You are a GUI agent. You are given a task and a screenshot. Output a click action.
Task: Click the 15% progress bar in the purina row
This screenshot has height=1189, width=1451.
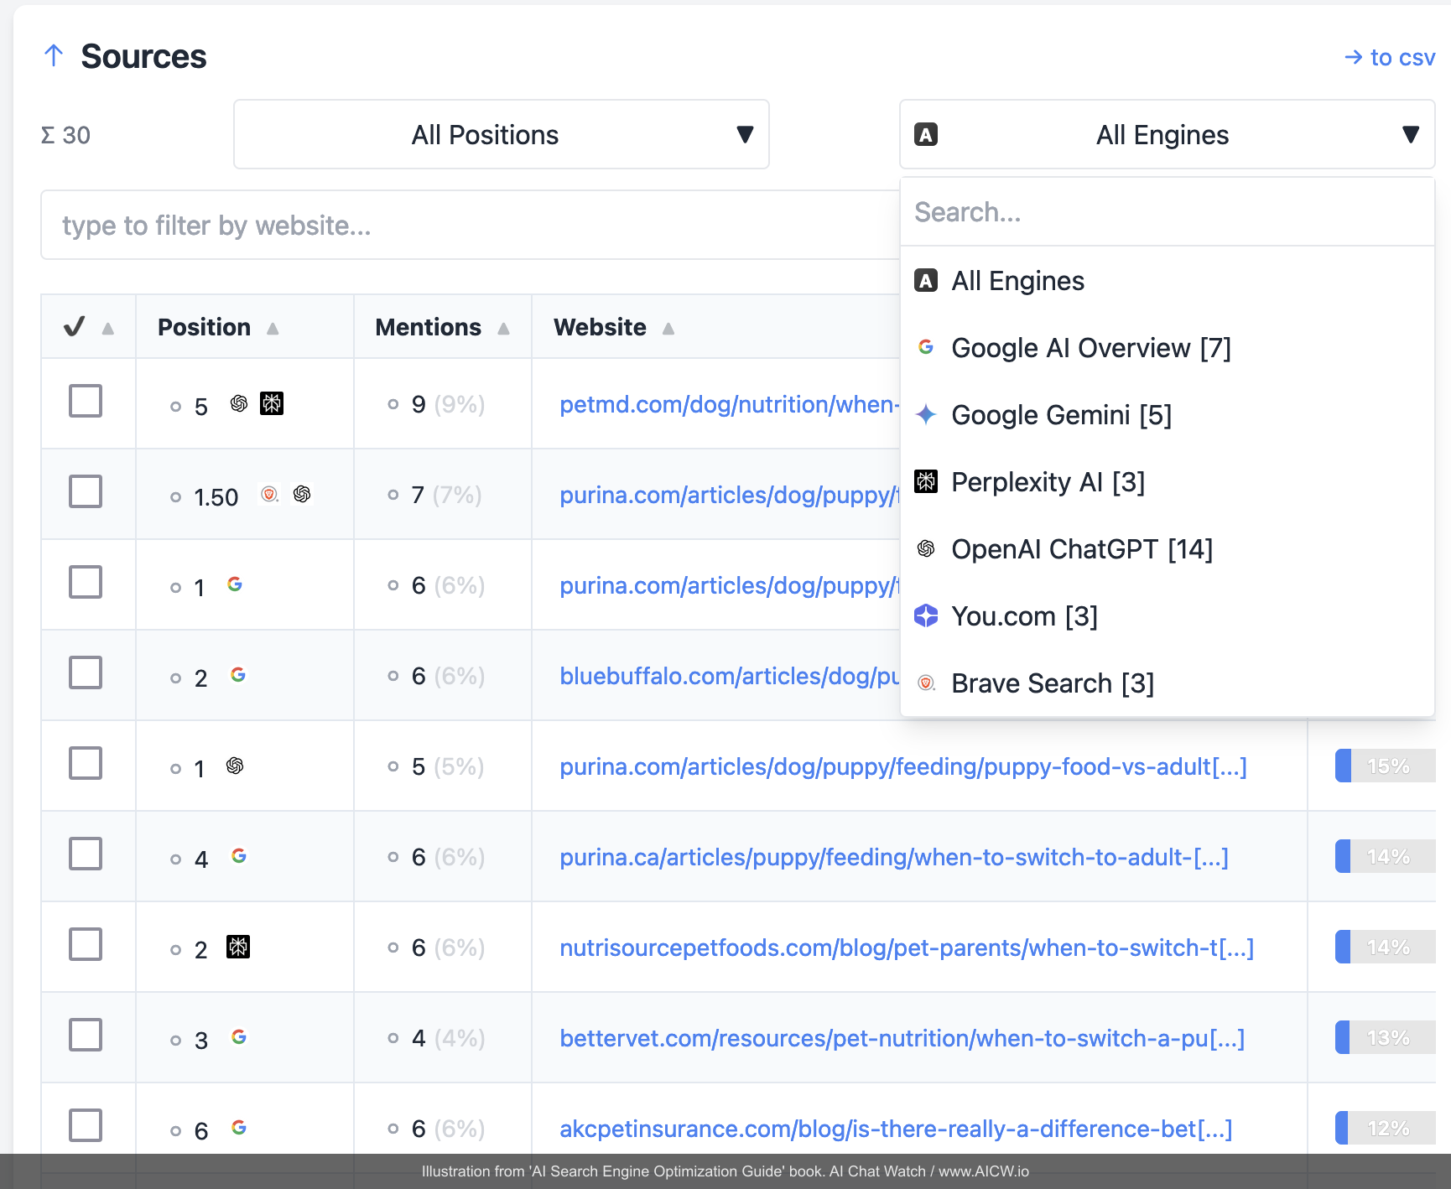[1385, 766]
